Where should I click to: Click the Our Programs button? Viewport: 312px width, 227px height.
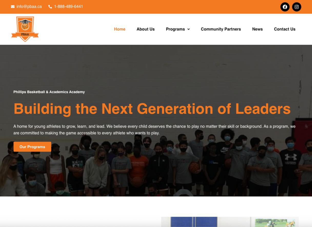click(x=32, y=147)
